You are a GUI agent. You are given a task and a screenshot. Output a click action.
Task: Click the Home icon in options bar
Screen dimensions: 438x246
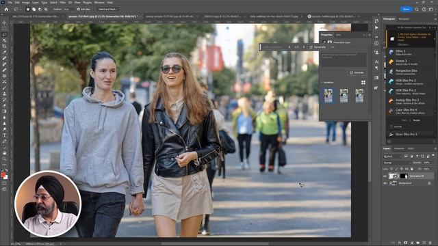coord(6,9)
